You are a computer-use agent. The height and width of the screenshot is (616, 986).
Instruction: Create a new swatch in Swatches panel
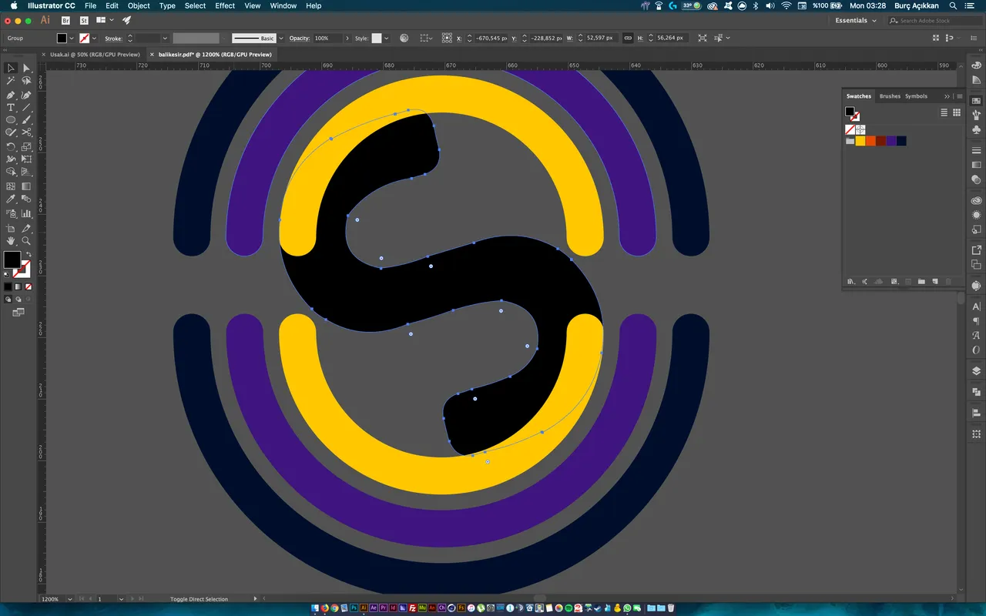(934, 282)
